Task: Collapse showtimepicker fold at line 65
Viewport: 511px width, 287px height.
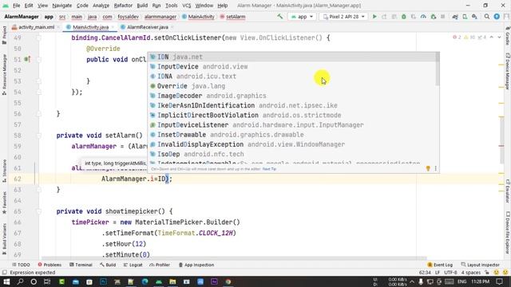Action: [x=38, y=211]
